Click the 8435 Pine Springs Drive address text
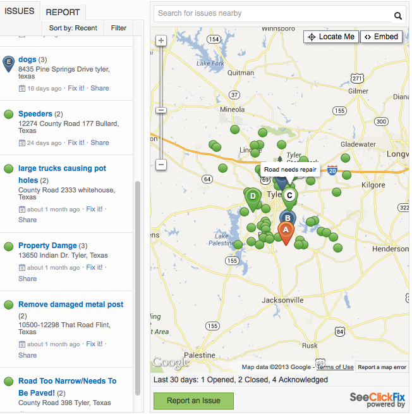This screenshot has height=414, width=412. tap(64, 73)
